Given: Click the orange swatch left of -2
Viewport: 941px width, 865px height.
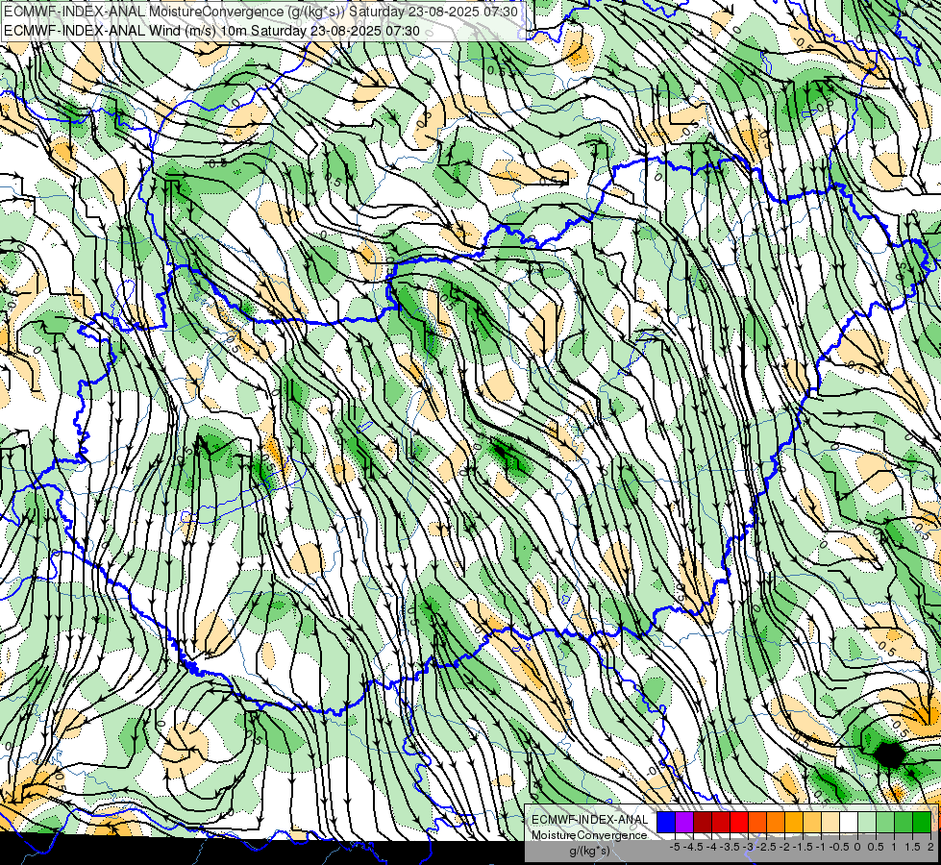Looking at the screenshot, I should [776, 822].
